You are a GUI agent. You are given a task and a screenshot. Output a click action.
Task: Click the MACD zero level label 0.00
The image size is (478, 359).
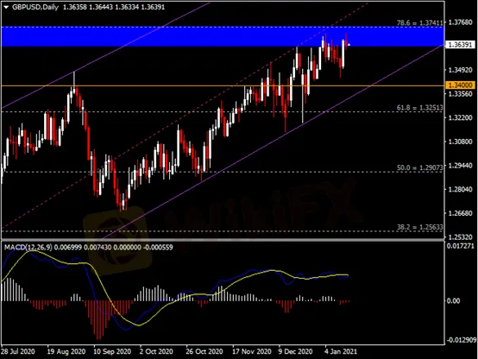pos(454,301)
